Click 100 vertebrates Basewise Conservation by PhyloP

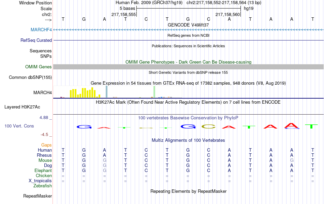(188, 118)
